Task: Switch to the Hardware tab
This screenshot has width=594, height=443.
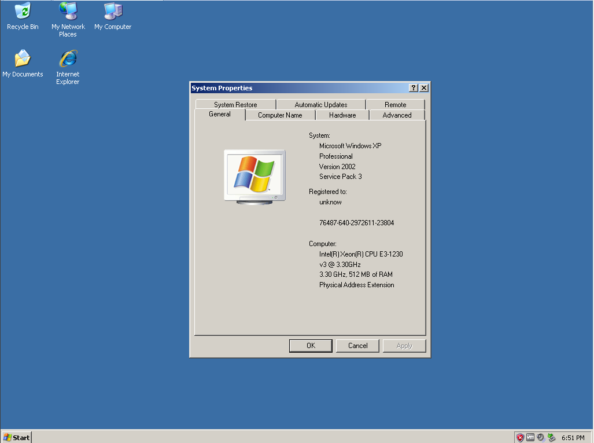Action: pyautogui.click(x=342, y=115)
